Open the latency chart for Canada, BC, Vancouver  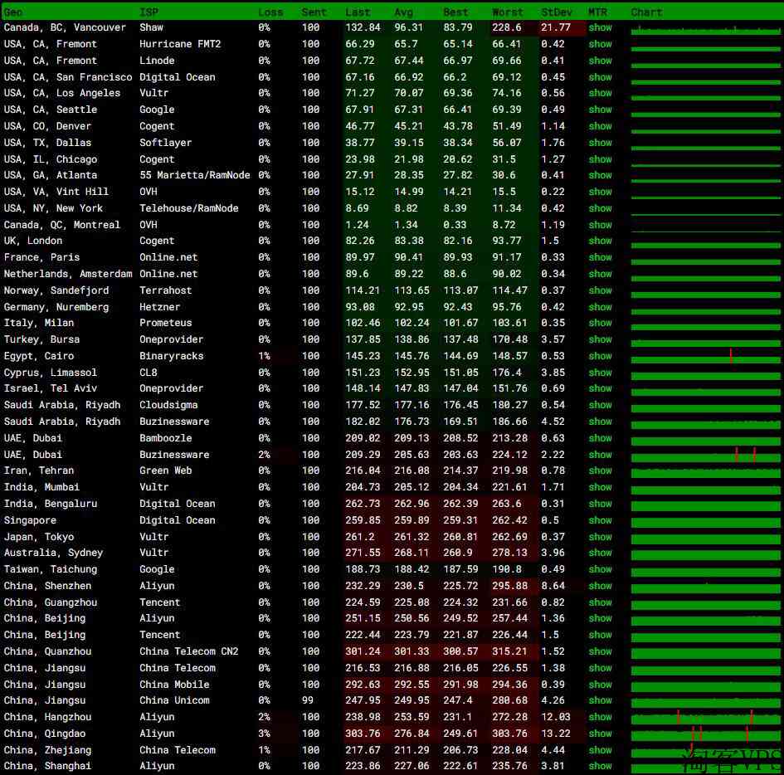pyautogui.click(x=705, y=30)
